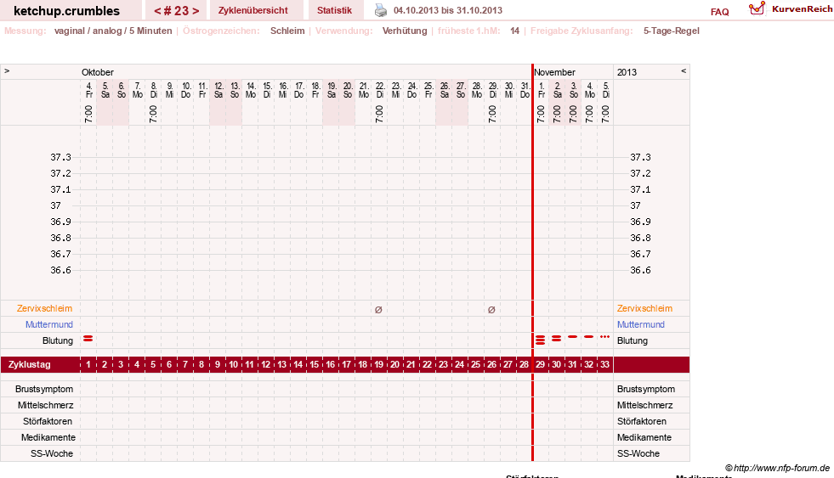This screenshot has height=478, width=834.
Task: Click the SS-Woche row label on left
Action: pyautogui.click(x=52, y=453)
